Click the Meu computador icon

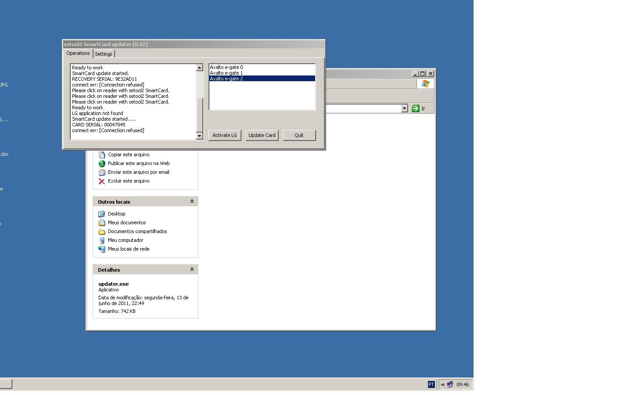click(102, 240)
